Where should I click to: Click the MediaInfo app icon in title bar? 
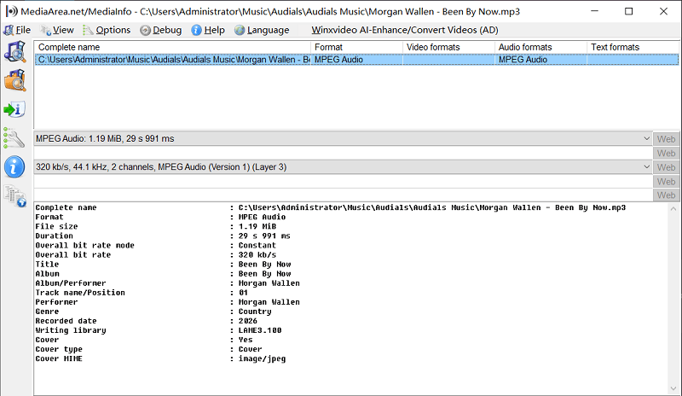click(x=11, y=11)
